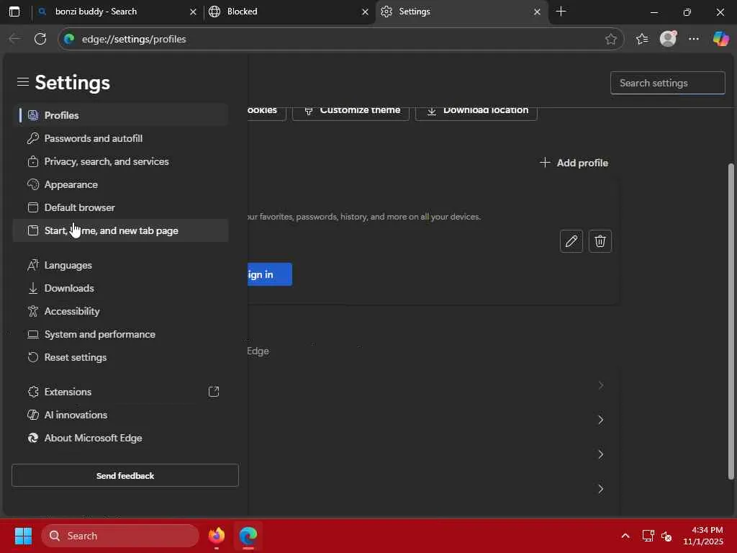
Task: Open Passwords and autofill settings
Action: tap(120, 138)
